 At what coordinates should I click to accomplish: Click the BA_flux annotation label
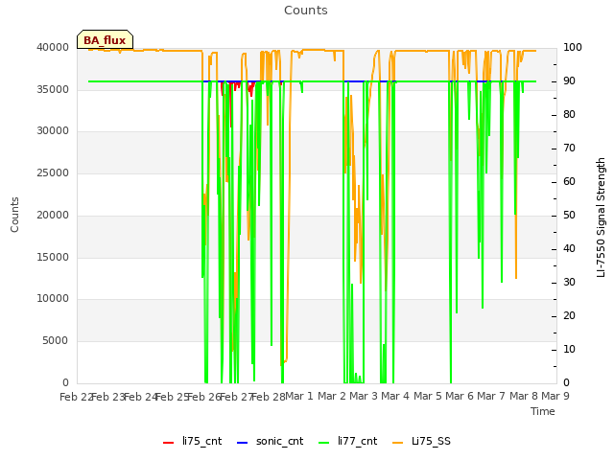pos(105,40)
